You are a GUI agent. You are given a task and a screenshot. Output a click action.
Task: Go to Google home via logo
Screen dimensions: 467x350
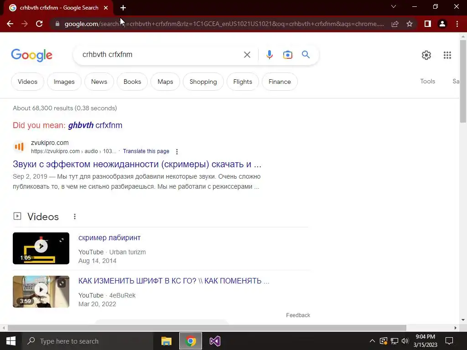coord(32,55)
